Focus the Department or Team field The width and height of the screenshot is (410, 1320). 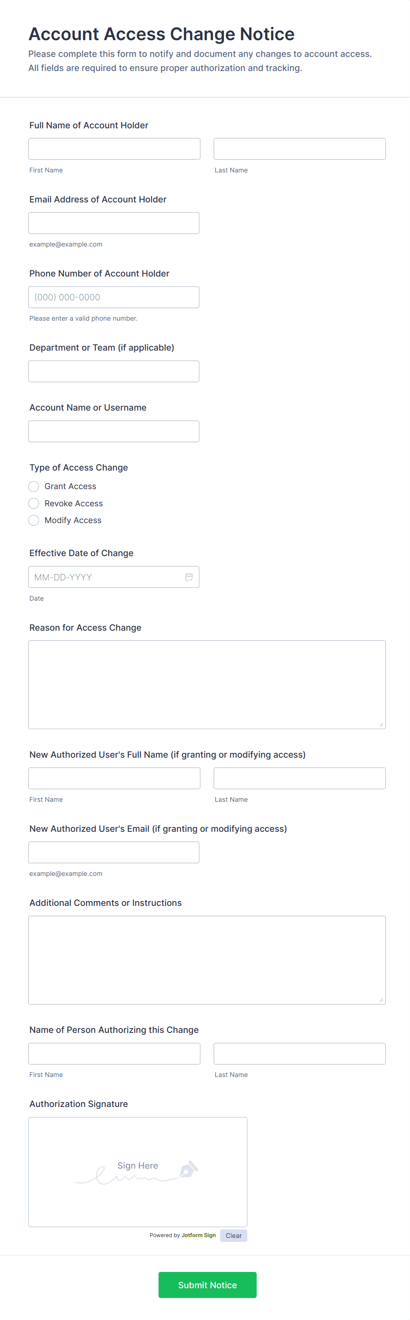(114, 371)
